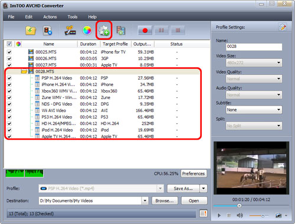Mute the preview speaker icon

(x=240, y=216)
